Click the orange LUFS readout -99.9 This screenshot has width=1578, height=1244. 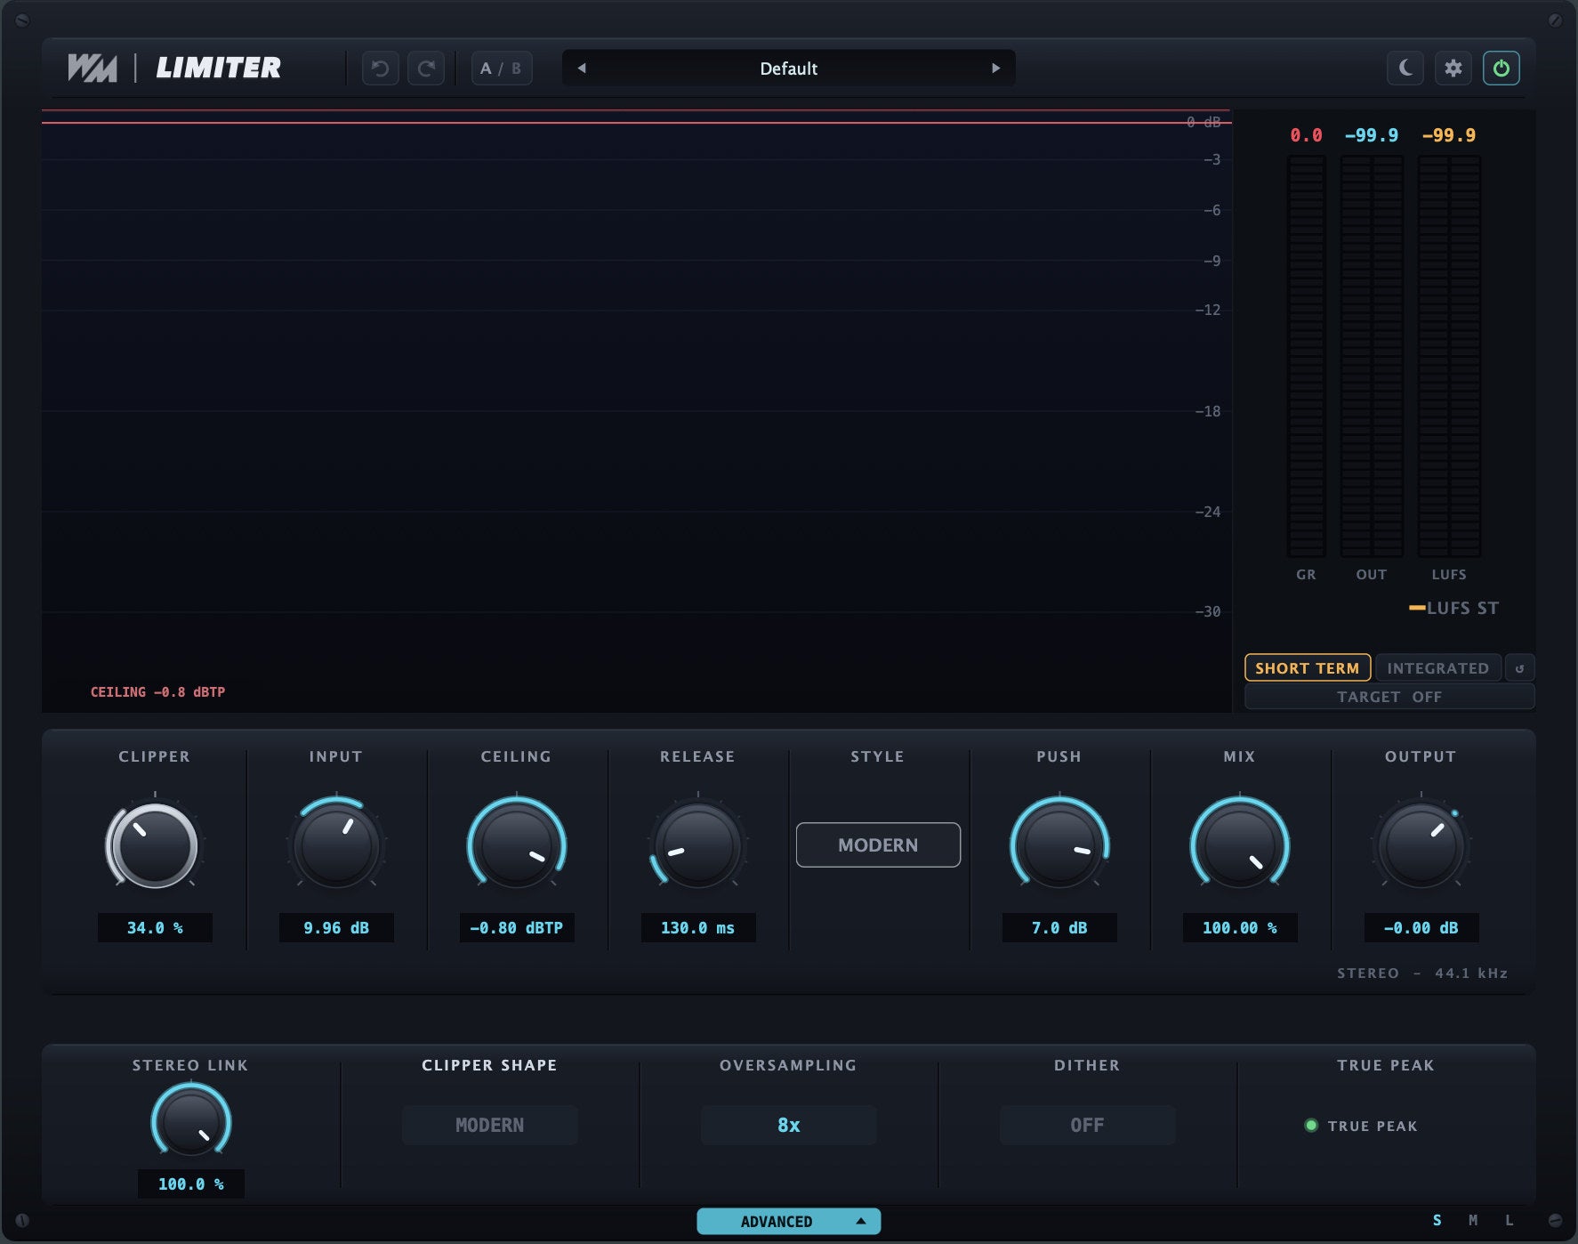(x=1449, y=135)
